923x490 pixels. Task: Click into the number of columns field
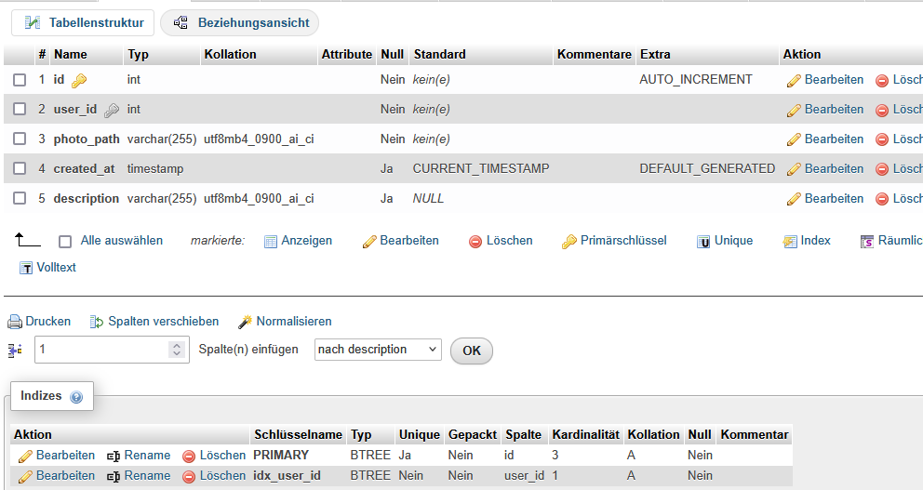click(x=98, y=350)
